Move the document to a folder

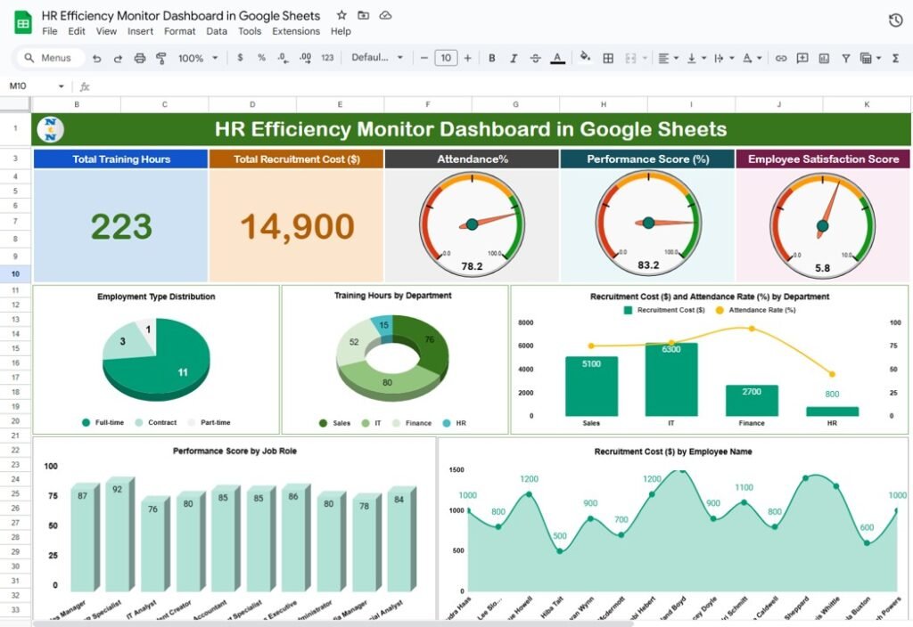click(364, 15)
